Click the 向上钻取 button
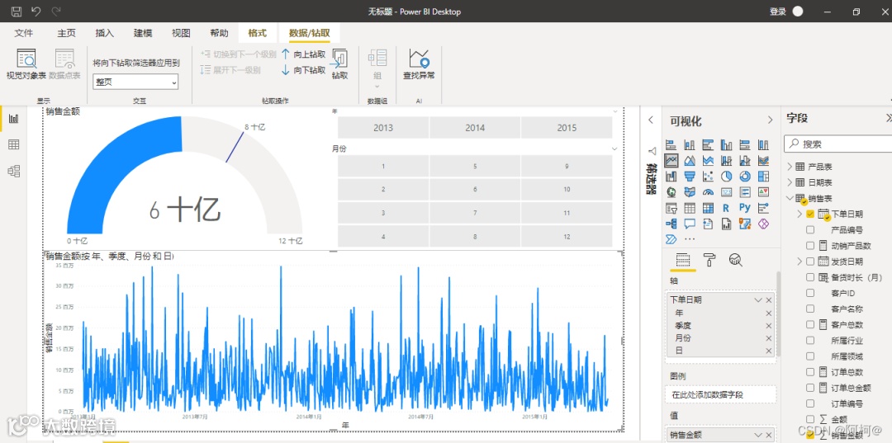The height and width of the screenshot is (443, 892). [304, 54]
